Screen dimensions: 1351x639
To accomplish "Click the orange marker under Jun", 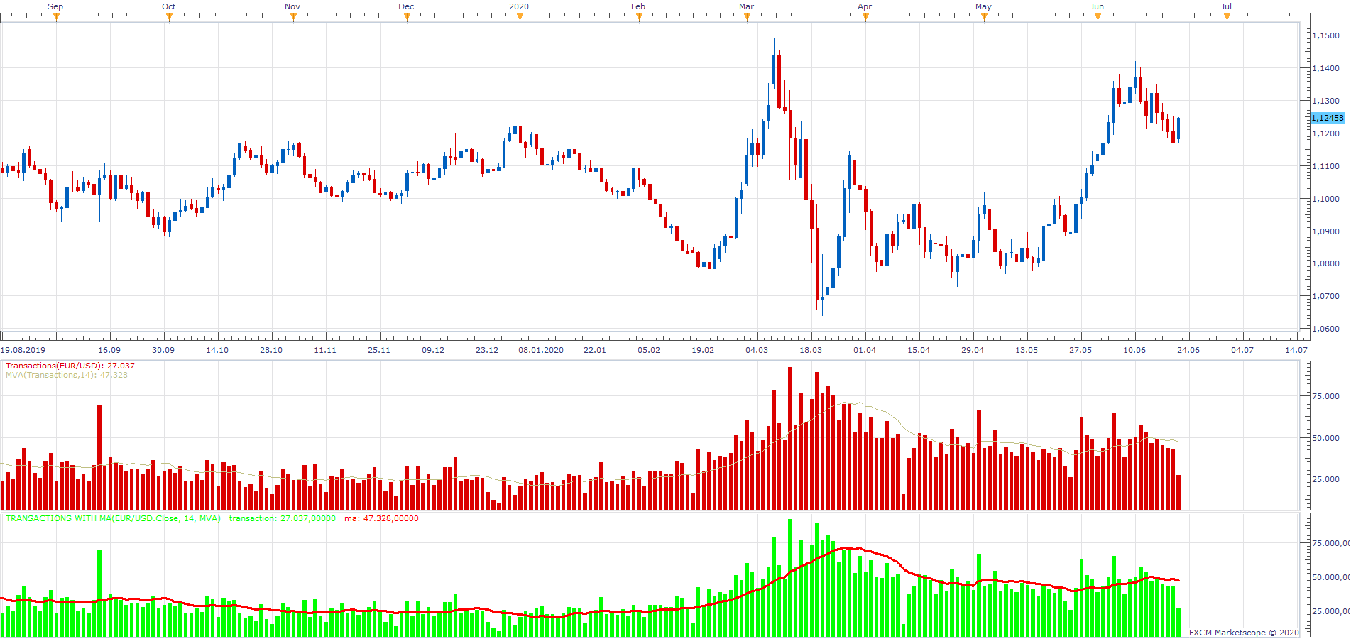I will 1098,17.
